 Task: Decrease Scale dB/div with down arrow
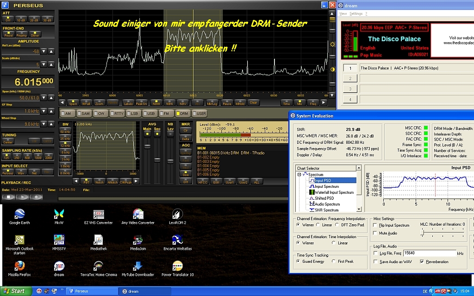coord(44,64)
